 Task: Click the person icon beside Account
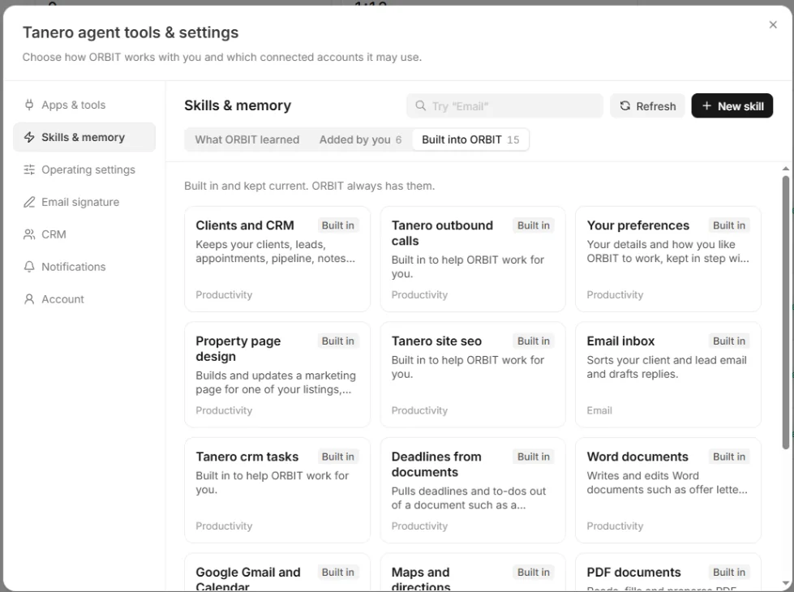(x=29, y=299)
